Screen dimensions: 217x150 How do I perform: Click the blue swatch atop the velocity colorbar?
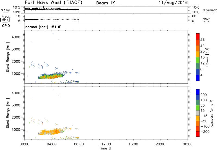click(198, 92)
